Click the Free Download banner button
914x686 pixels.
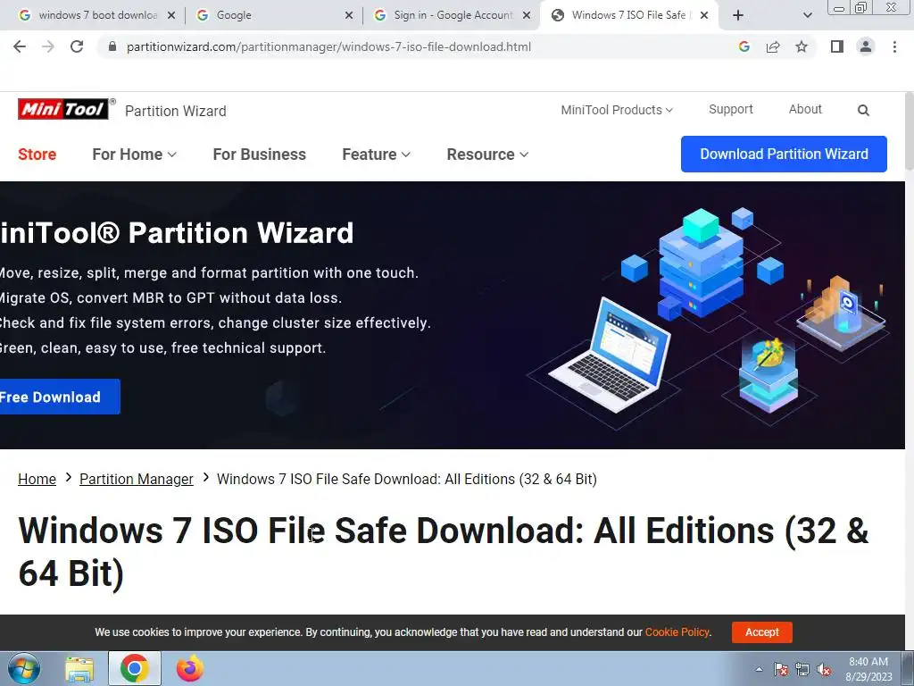tap(60, 397)
